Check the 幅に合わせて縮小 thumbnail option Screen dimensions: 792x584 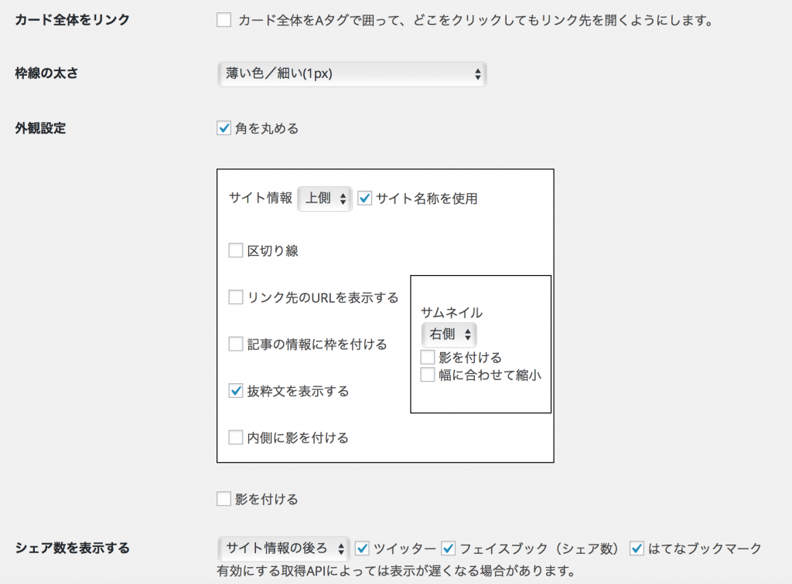pyautogui.click(x=428, y=375)
